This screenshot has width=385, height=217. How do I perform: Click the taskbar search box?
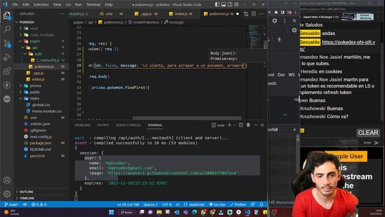pyautogui.click(x=127, y=212)
